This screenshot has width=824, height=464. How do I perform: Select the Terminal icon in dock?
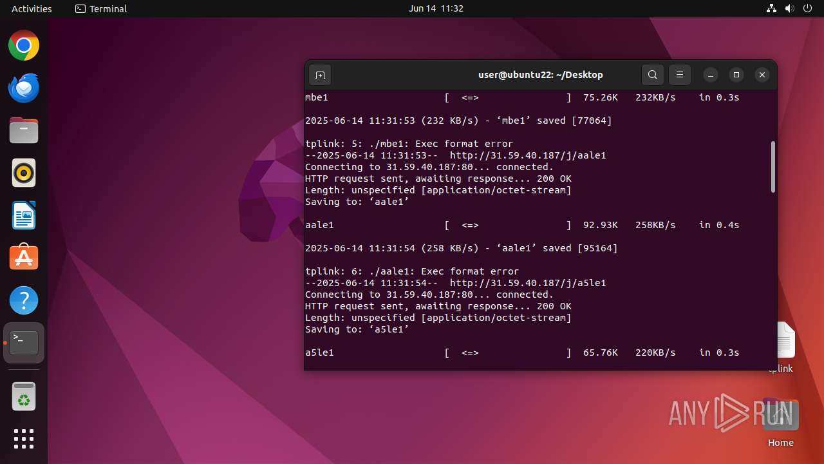[24, 343]
